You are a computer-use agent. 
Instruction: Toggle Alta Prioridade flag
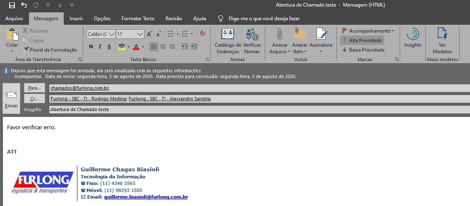pos(362,40)
